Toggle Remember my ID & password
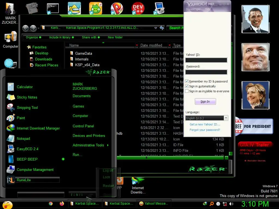Screen dimensions: 279x209 187,81
